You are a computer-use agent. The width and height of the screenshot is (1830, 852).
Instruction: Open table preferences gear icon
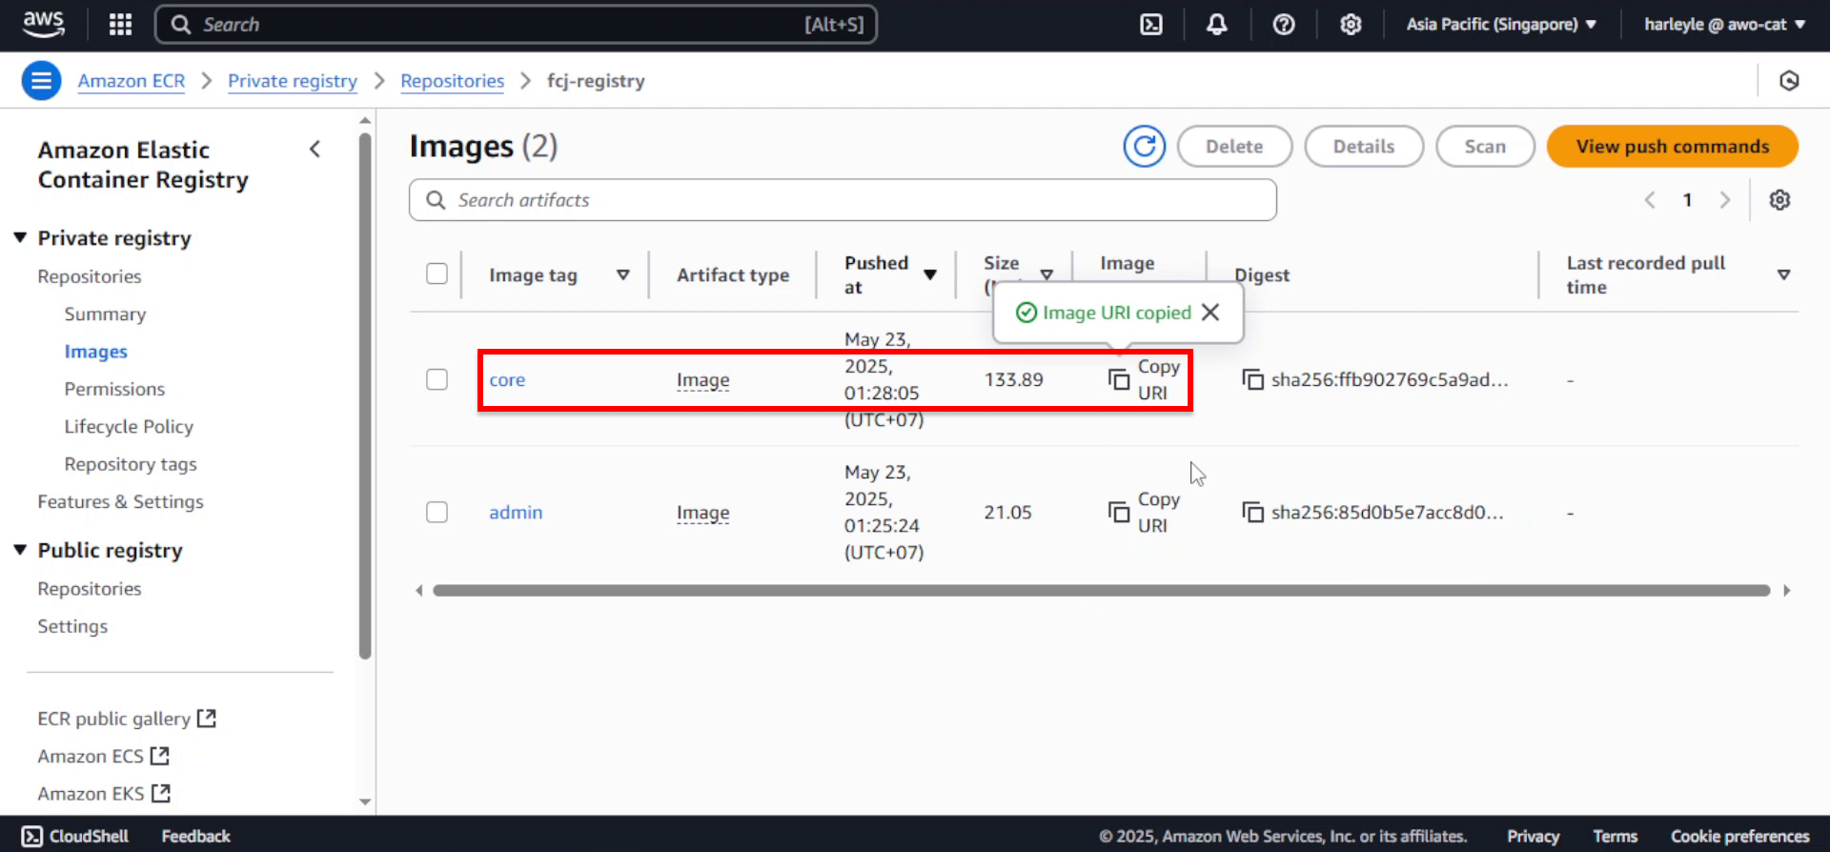click(1779, 200)
